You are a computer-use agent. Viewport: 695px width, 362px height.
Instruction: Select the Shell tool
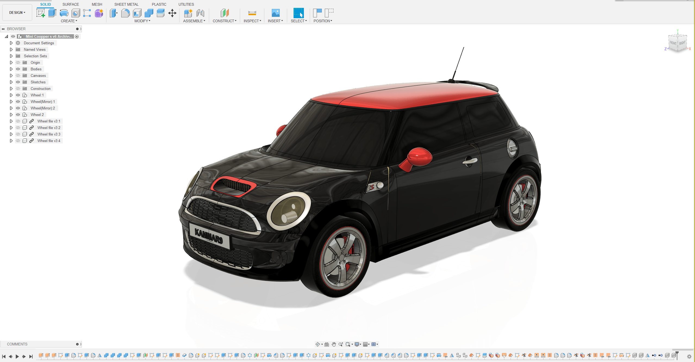pyautogui.click(x=137, y=13)
